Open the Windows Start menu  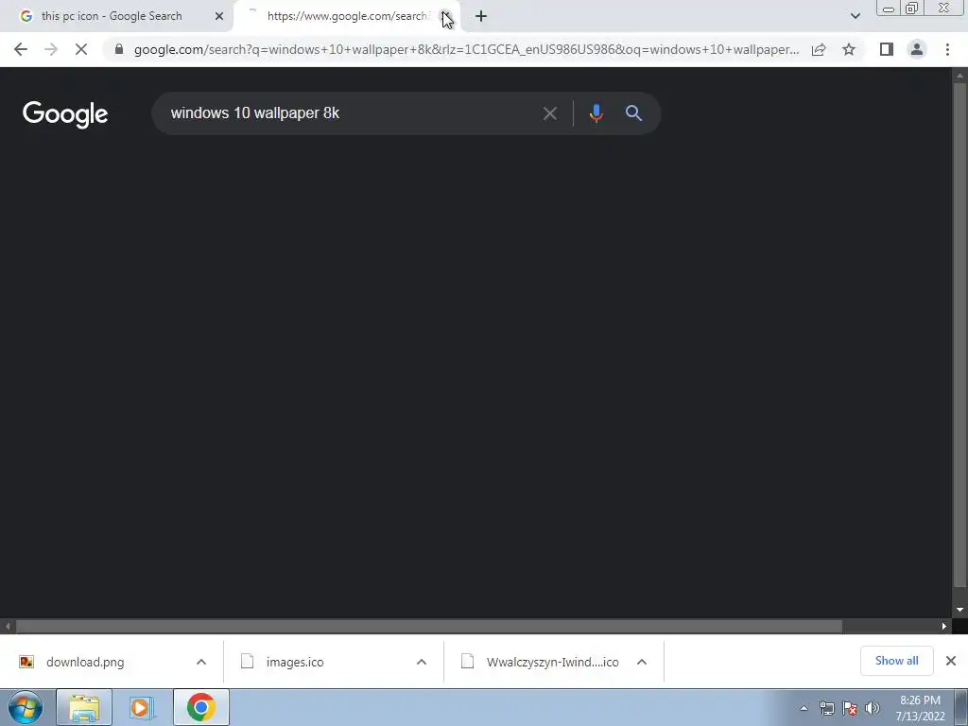click(26, 707)
